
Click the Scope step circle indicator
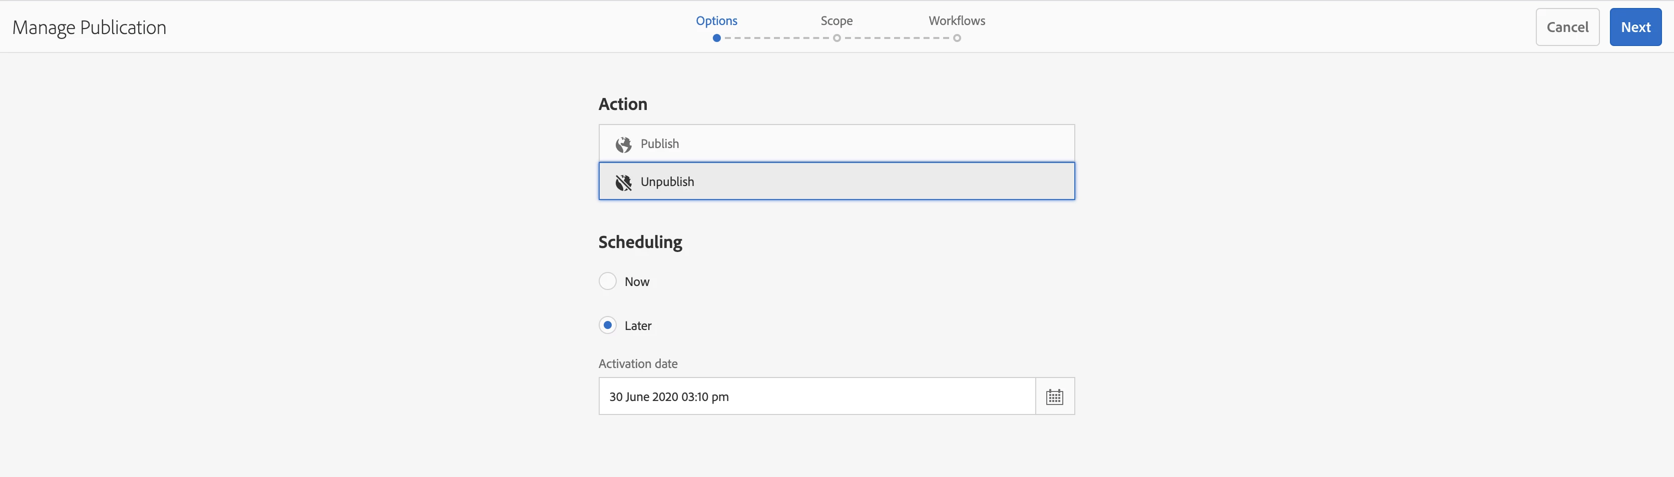pos(836,38)
